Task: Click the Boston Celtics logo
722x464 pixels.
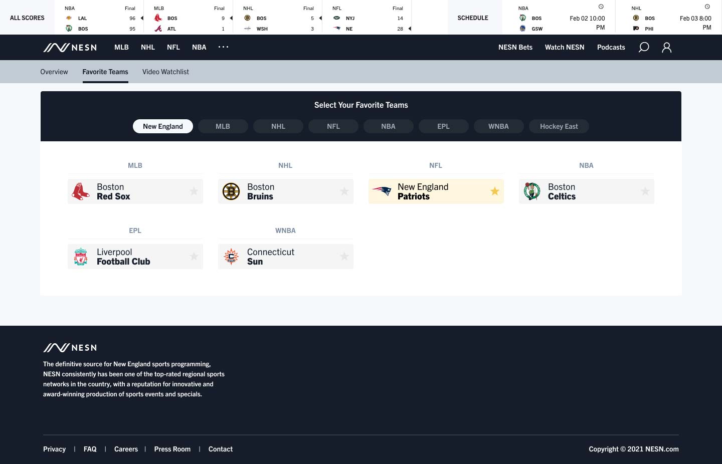Action: click(x=532, y=191)
